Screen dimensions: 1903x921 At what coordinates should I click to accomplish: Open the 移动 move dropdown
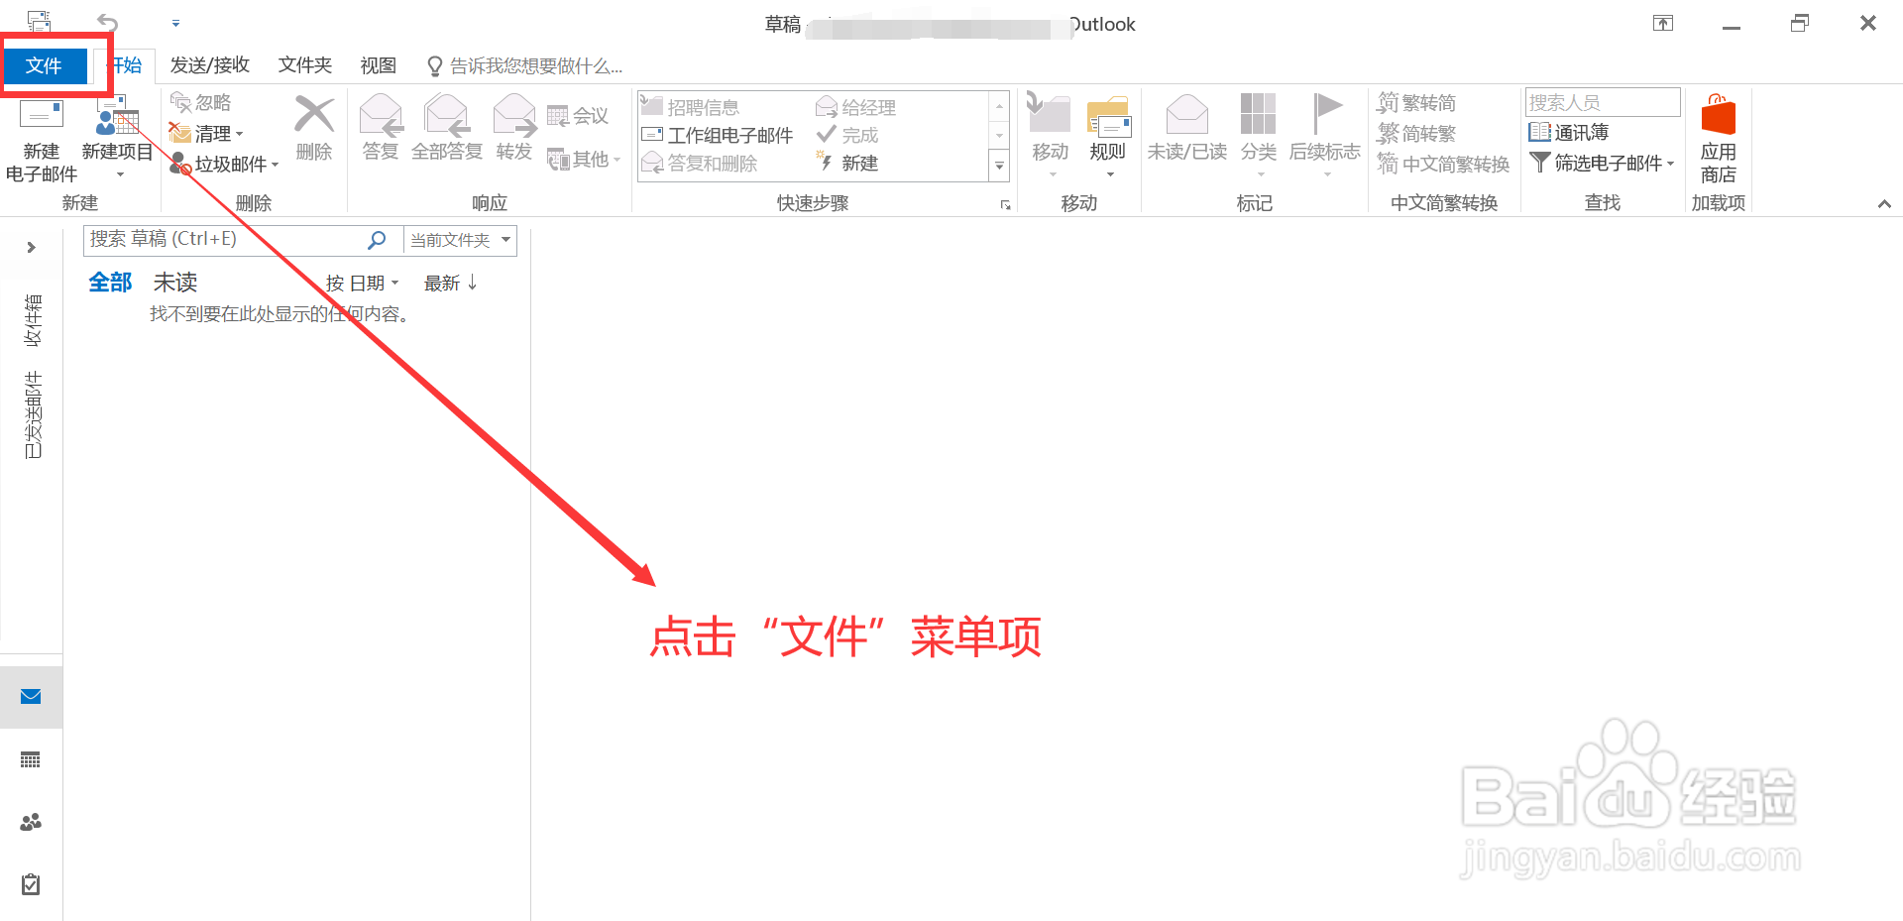pyautogui.click(x=1051, y=135)
